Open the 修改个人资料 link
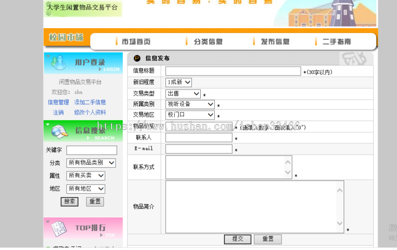 click(x=90, y=112)
